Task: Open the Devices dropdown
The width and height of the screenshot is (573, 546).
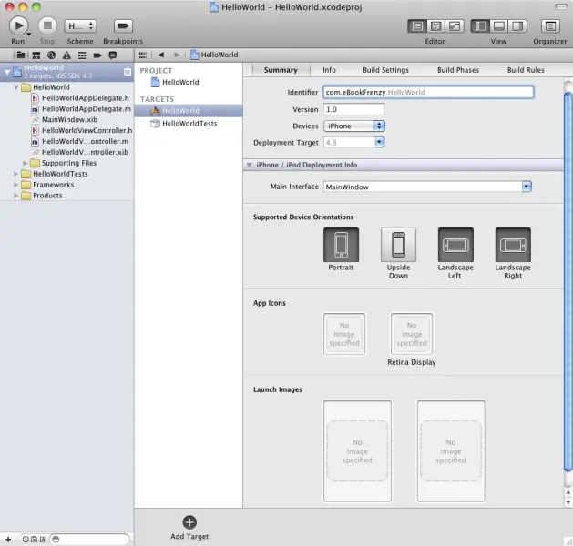Action: click(354, 126)
